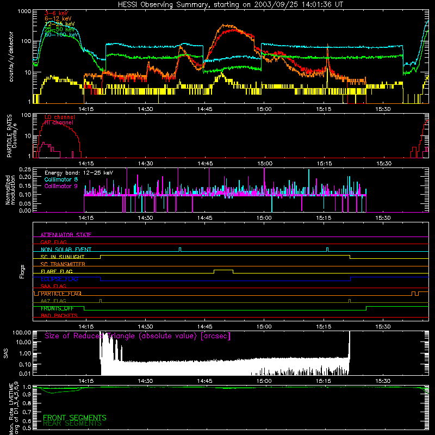Select the 6-12 keV legend label
Viewport: 435px width, 435px height.
58,18
